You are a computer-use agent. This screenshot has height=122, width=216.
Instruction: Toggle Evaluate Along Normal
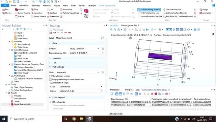coord(149,9)
